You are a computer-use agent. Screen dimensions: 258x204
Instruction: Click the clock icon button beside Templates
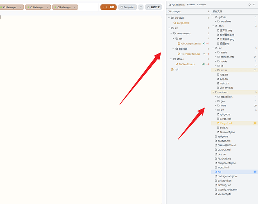tap(141, 7)
